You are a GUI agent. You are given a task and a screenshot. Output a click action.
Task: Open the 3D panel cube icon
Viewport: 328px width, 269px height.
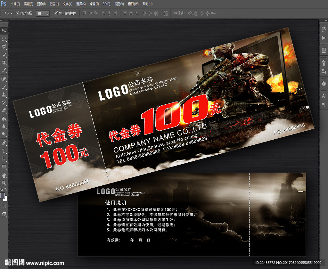pos(324,84)
